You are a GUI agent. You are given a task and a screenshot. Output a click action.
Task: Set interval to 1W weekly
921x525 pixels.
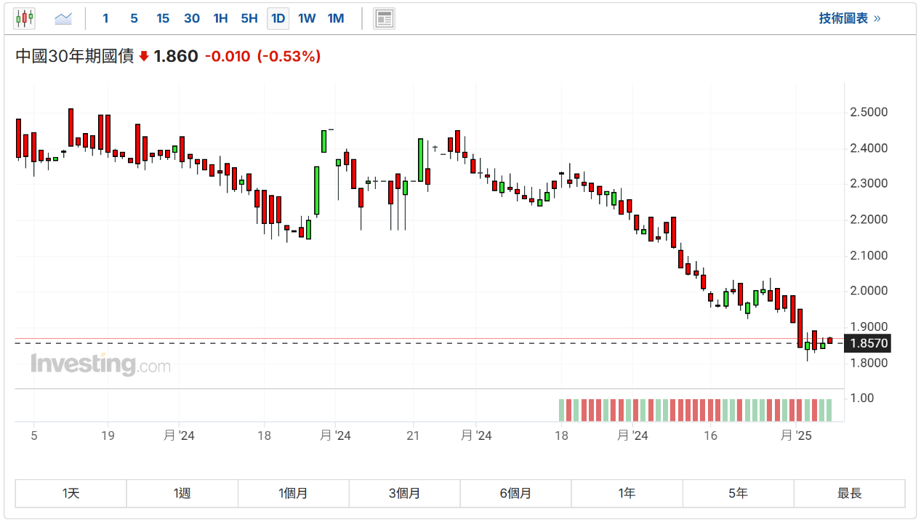click(307, 18)
